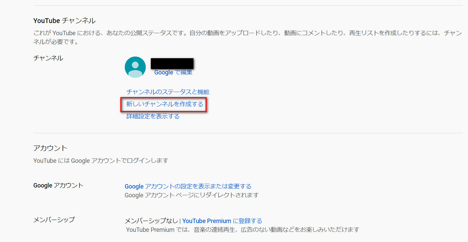Click the channel profile avatar icon
Image resolution: width=468 pixels, height=242 pixels.
click(x=135, y=67)
